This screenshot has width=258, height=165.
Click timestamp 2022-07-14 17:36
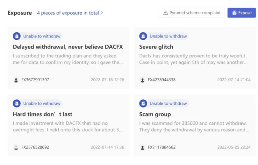pyautogui.click(x=107, y=147)
